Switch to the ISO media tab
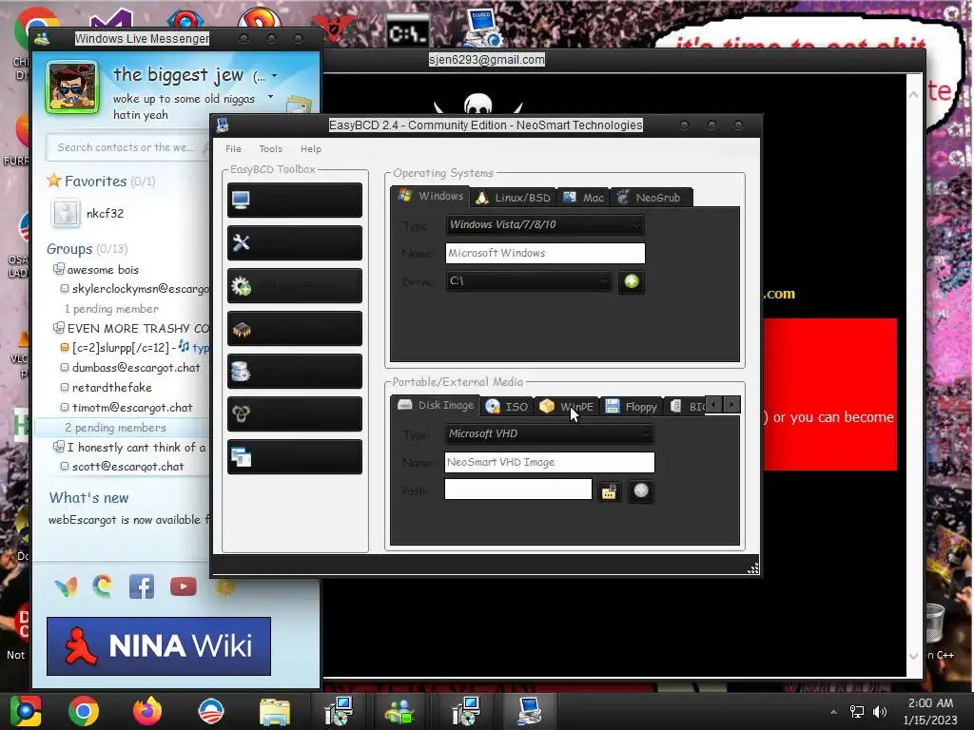 click(508, 407)
